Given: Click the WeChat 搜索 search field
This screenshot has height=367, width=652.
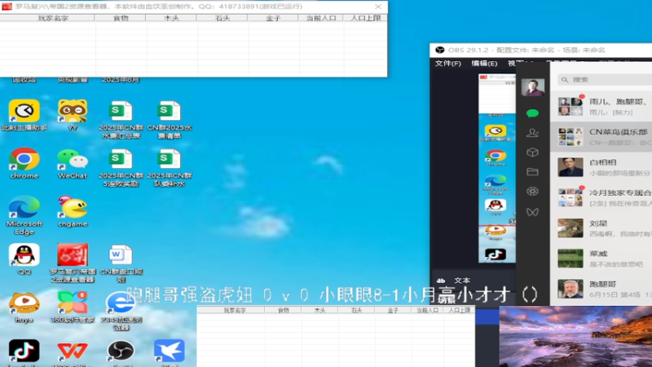Looking at the screenshot, I should [x=605, y=79].
